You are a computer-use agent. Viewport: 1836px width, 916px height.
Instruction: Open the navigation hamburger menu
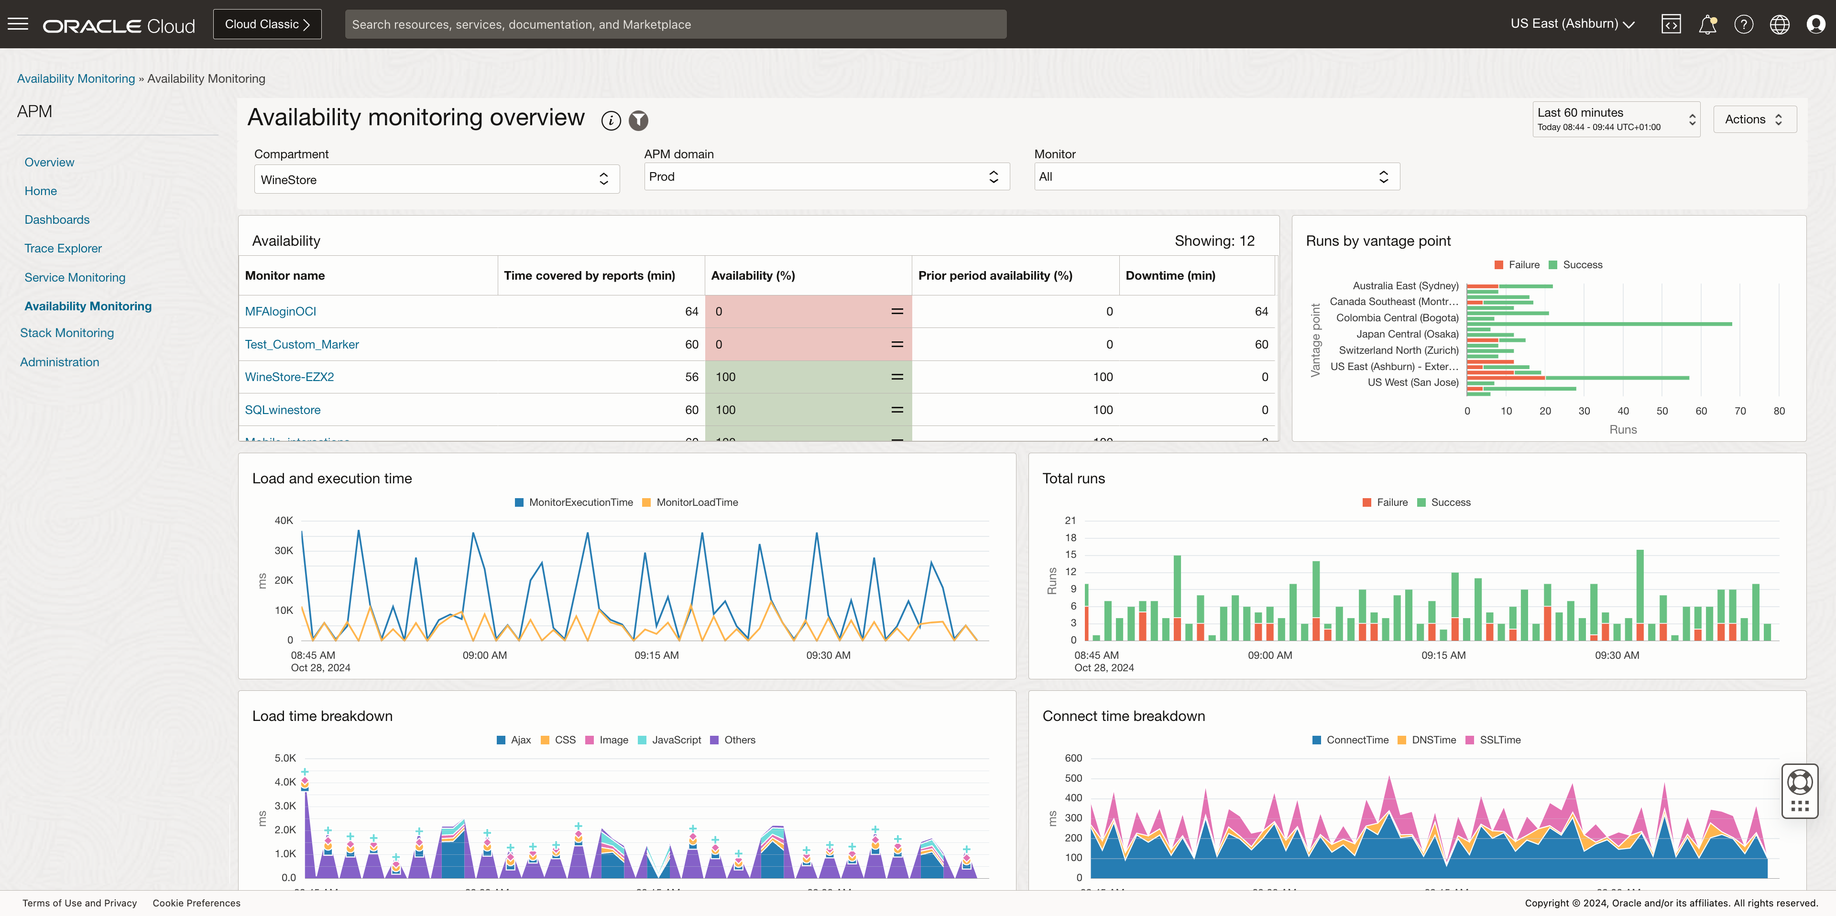coord(18,23)
